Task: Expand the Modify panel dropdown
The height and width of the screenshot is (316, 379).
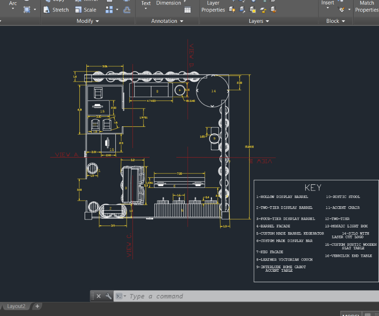Action: coord(88,21)
